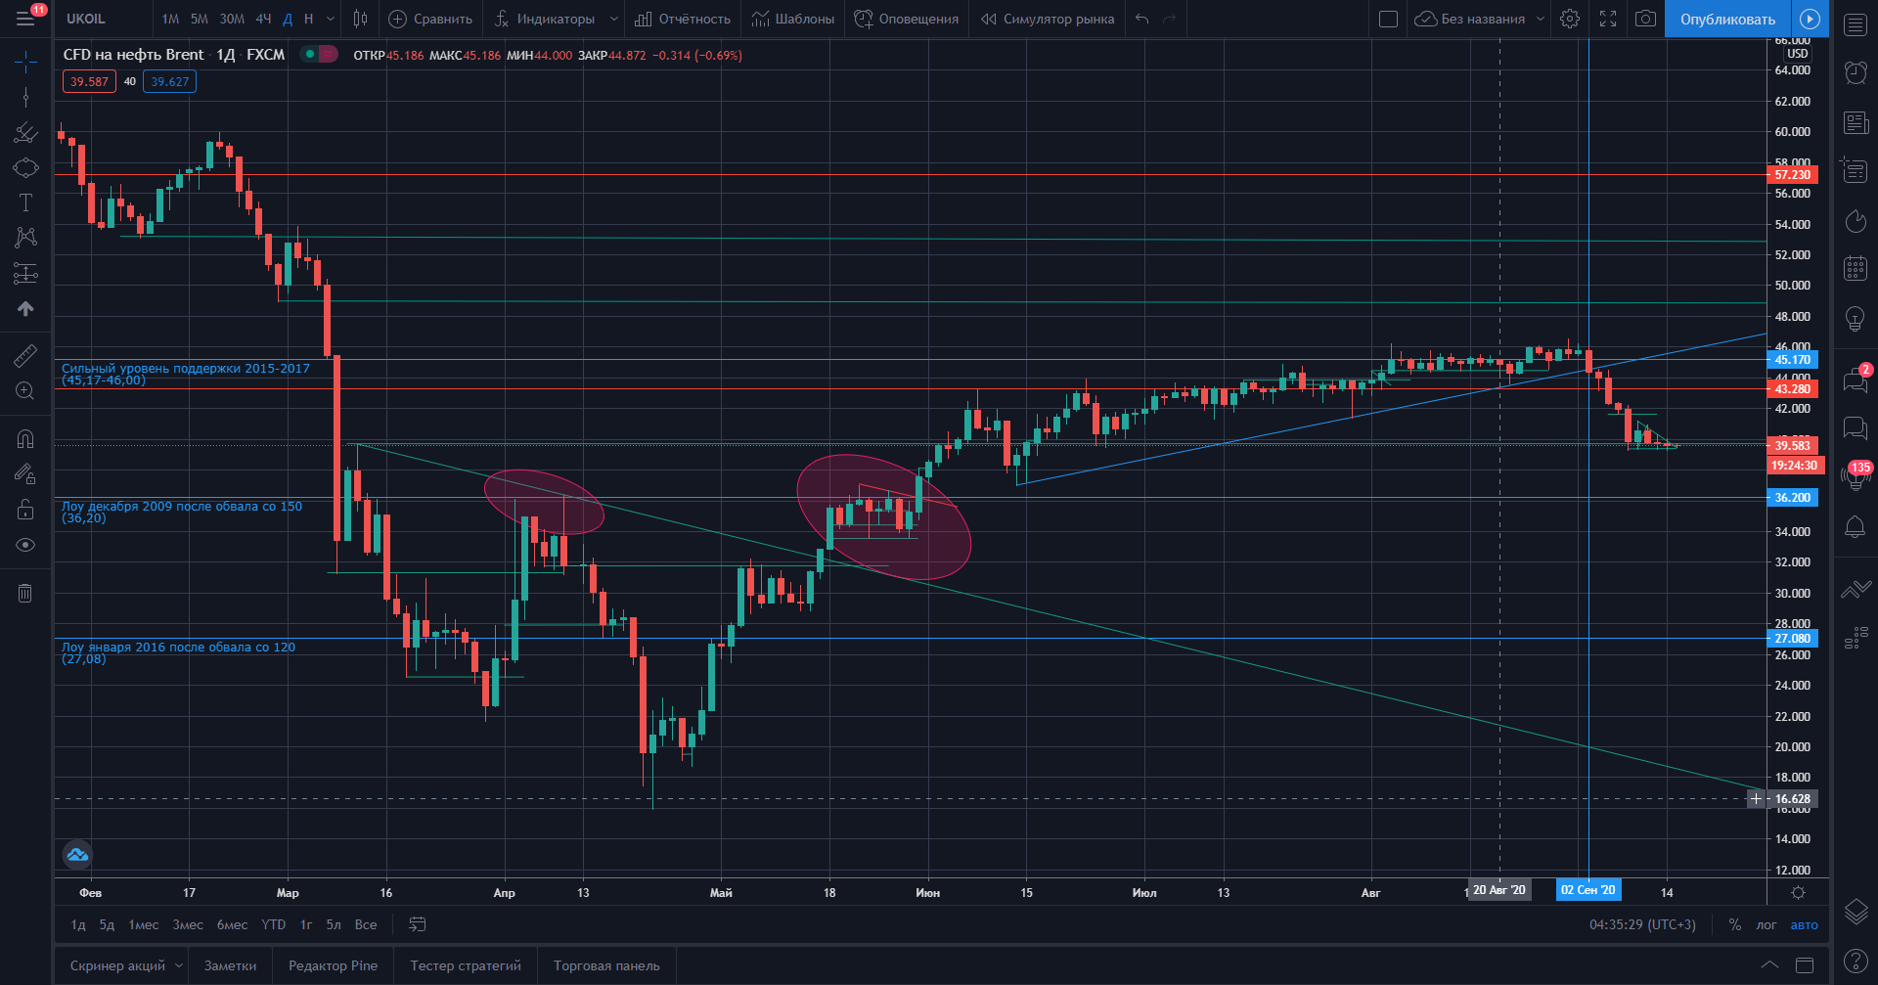Open the alerts clock icon in right sidebar

pyautogui.click(x=1855, y=71)
